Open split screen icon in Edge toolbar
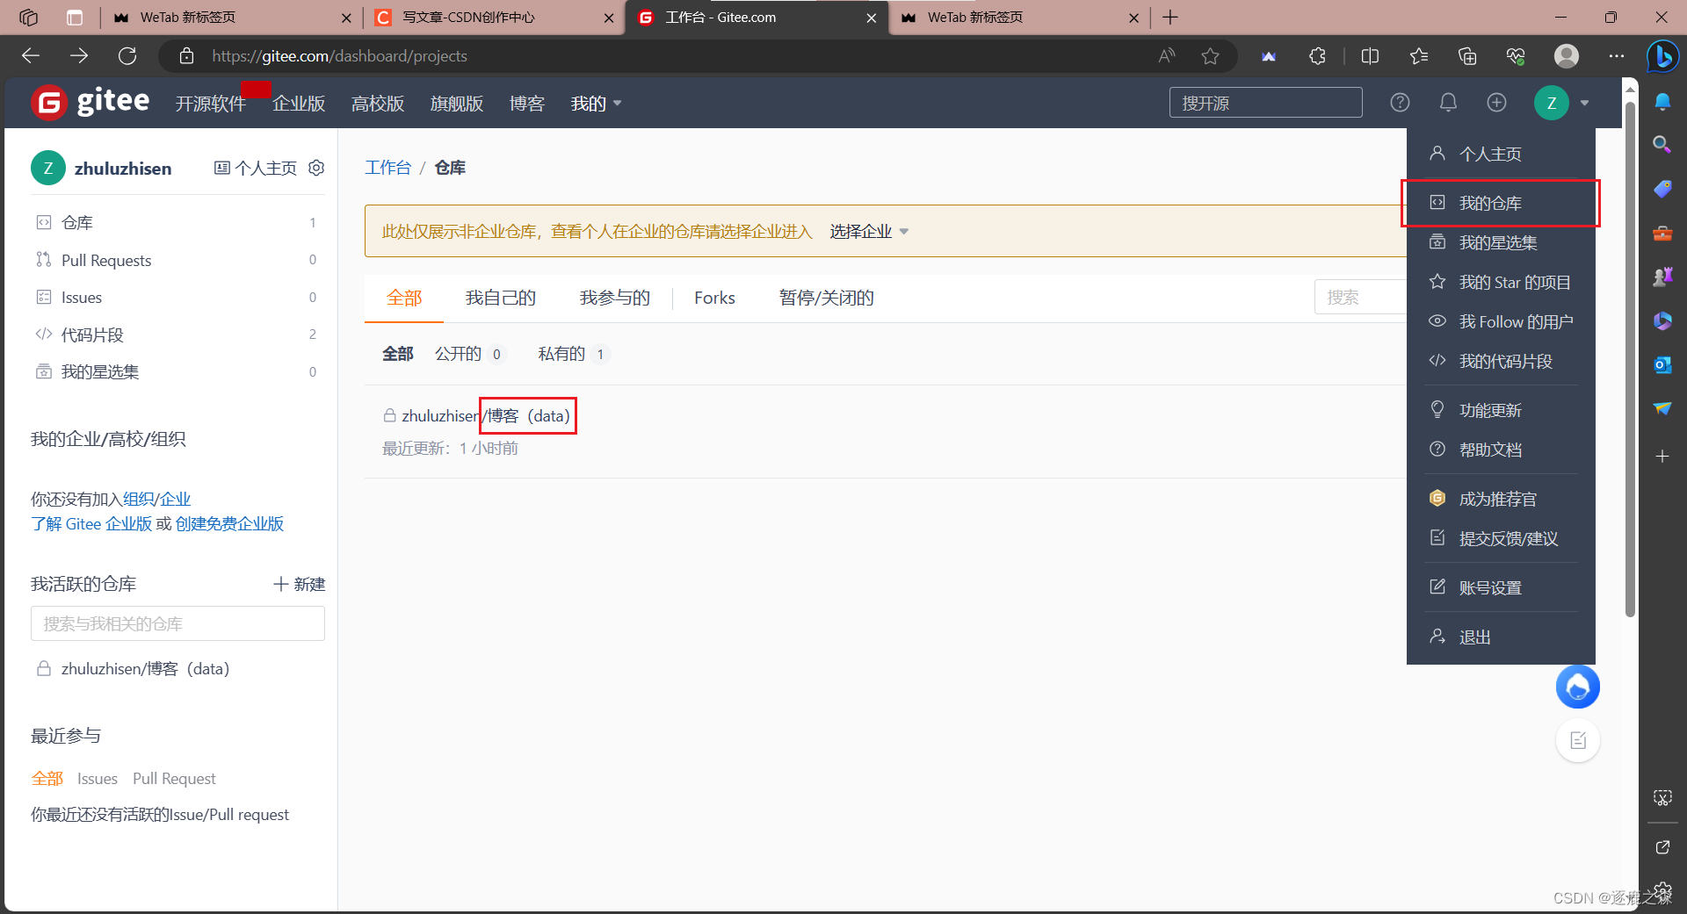Screen dimensions: 1687x914 tap(1371, 55)
